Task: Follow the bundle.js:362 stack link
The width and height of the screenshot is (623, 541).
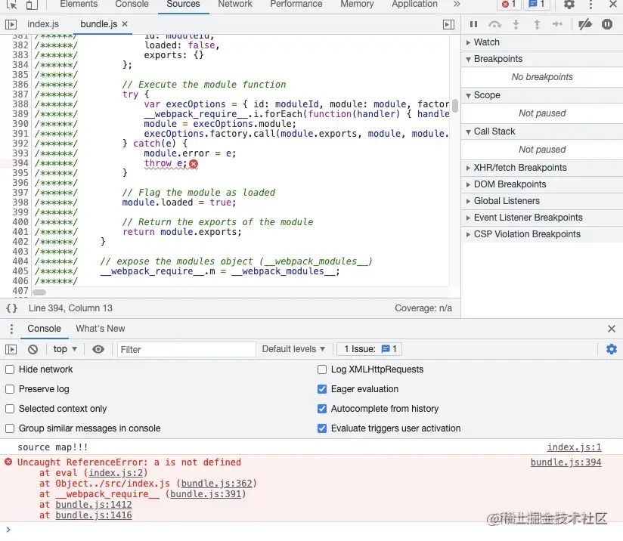Action: click(x=216, y=484)
